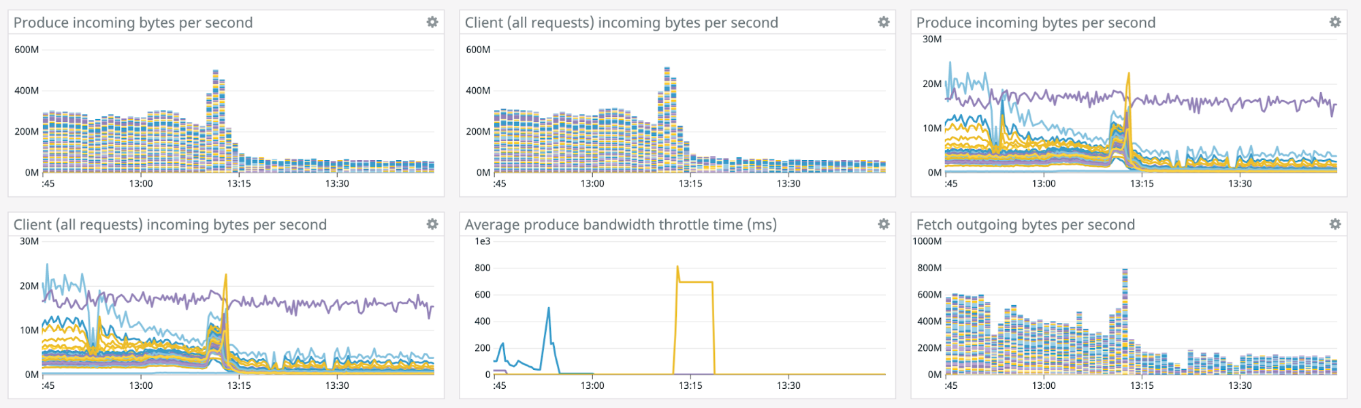
Task: Select title of Produce incoming bytes stacked-bar graph
Action: (133, 22)
